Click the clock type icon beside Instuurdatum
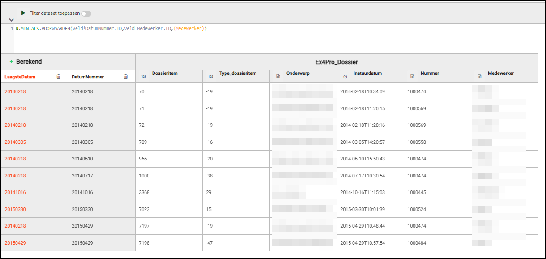The height and width of the screenshot is (259, 546). [345, 77]
